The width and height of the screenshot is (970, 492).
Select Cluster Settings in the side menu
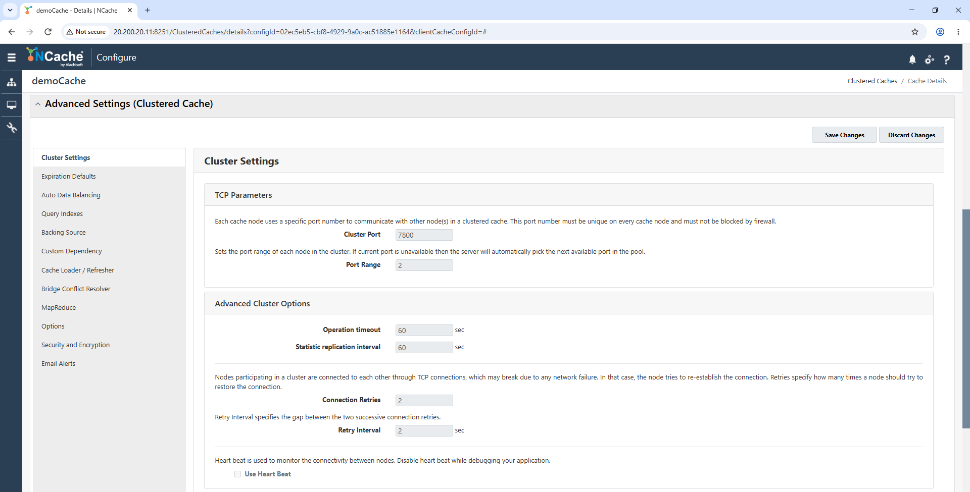(109, 157)
